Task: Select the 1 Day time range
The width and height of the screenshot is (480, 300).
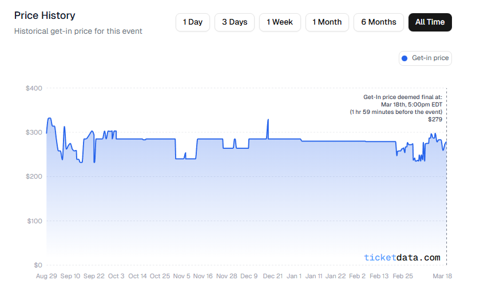Action: [x=193, y=22]
